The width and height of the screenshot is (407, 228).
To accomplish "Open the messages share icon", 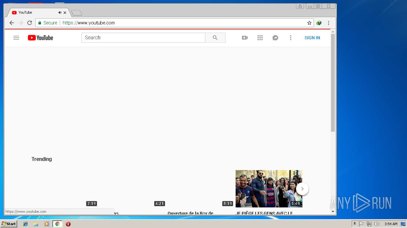I will [275, 38].
